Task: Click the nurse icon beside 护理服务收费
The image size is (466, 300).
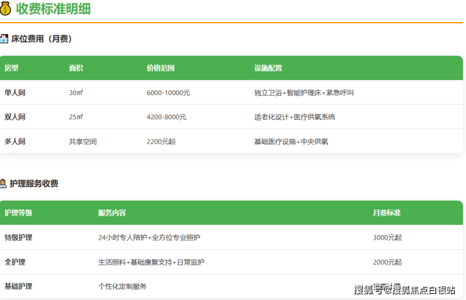Action: [4, 184]
